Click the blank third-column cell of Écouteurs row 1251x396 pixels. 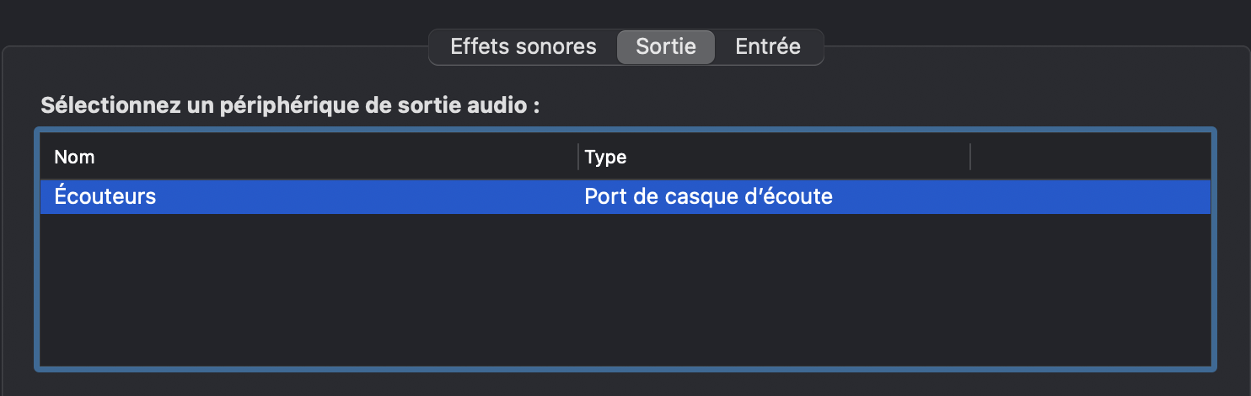1089,196
